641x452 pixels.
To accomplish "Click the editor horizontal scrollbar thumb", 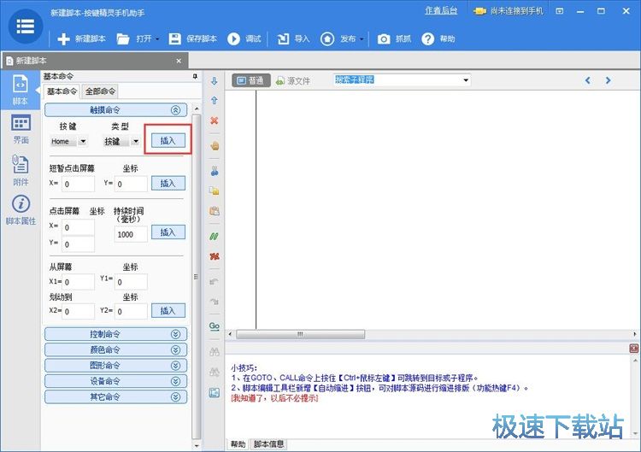I will point(301,334).
